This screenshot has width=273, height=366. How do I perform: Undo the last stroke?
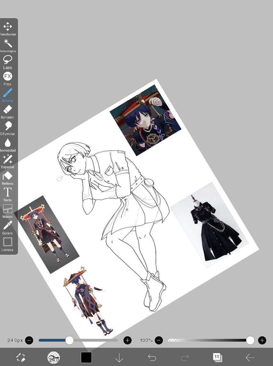coord(152,357)
